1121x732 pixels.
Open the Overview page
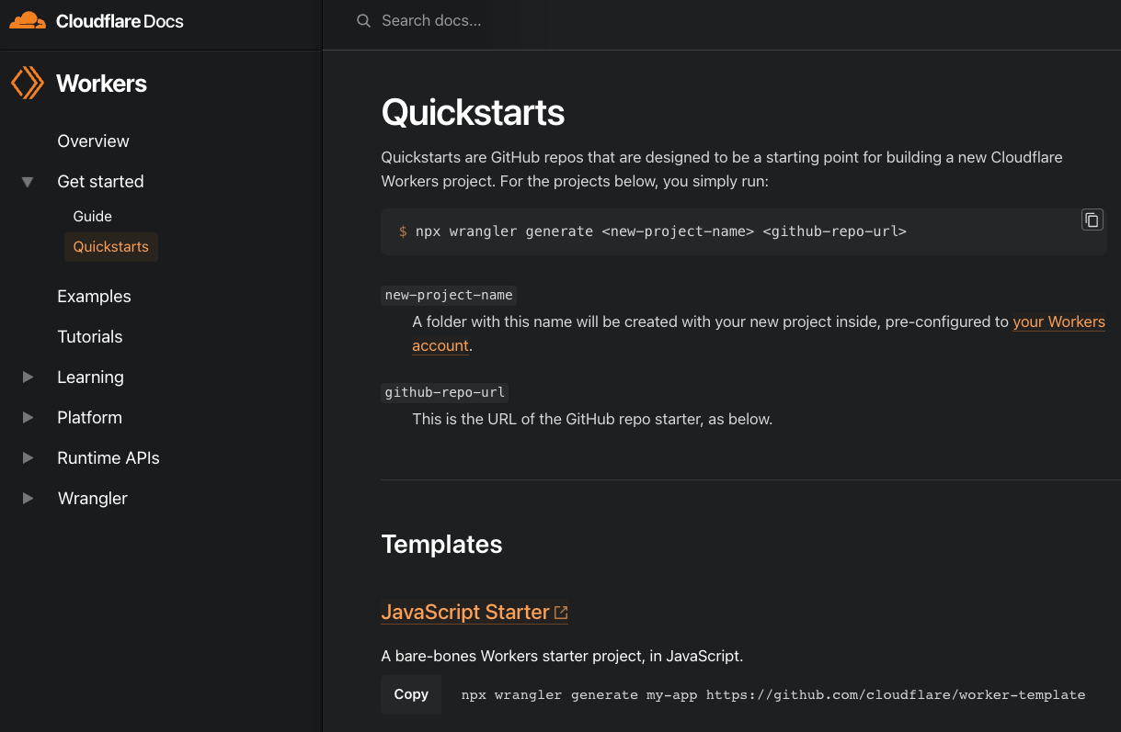[x=93, y=141]
